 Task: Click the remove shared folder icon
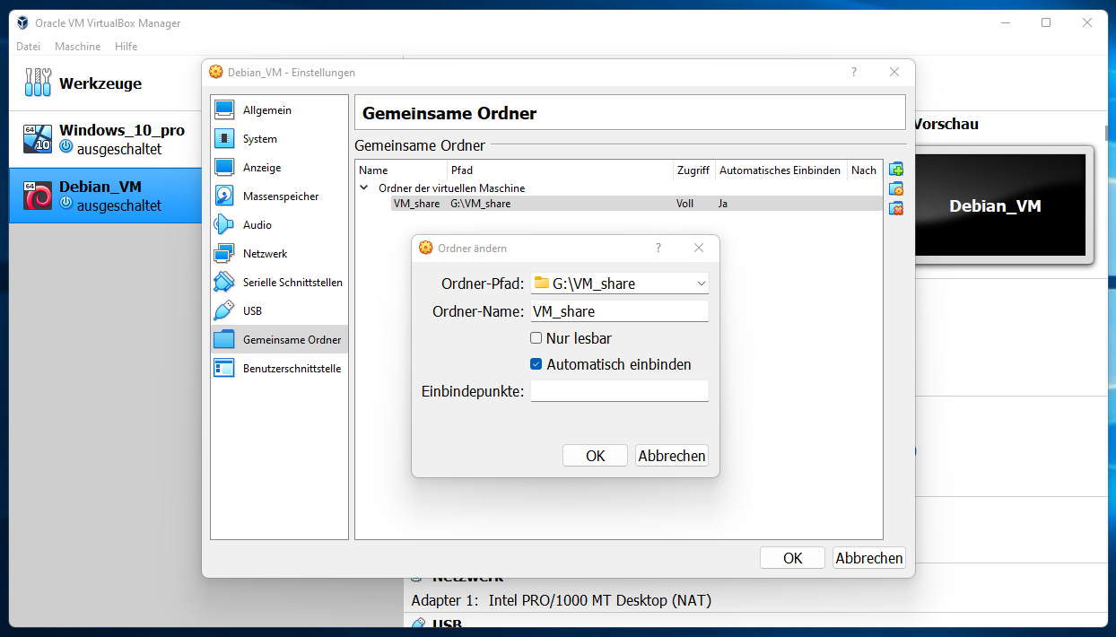pyautogui.click(x=895, y=209)
